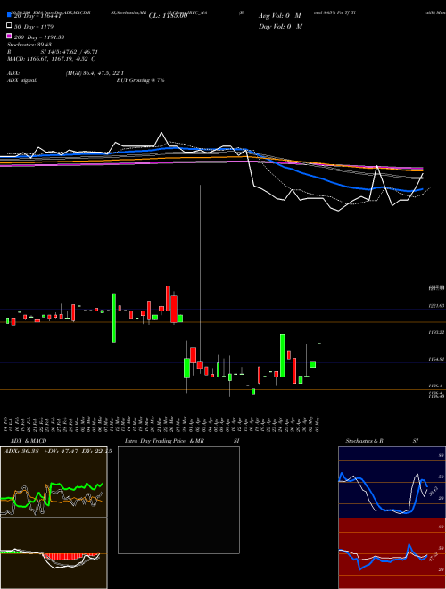Screen dimensions: 446x589
Task: Open the ADX indicator chart panel
Action: point(54,482)
